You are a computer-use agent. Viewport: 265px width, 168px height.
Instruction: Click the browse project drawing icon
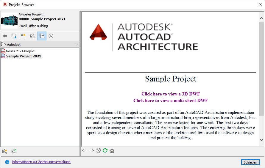[x=32, y=36]
